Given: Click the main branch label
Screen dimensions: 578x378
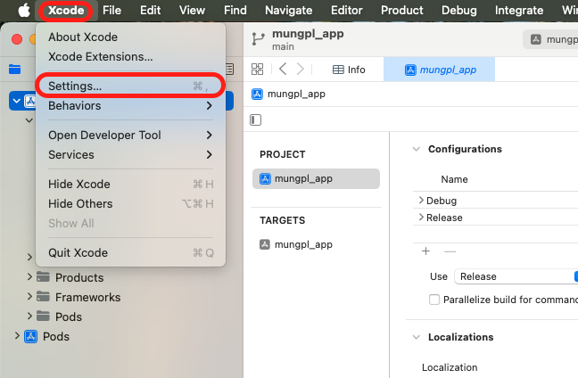Looking at the screenshot, I should (x=283, y=46).
